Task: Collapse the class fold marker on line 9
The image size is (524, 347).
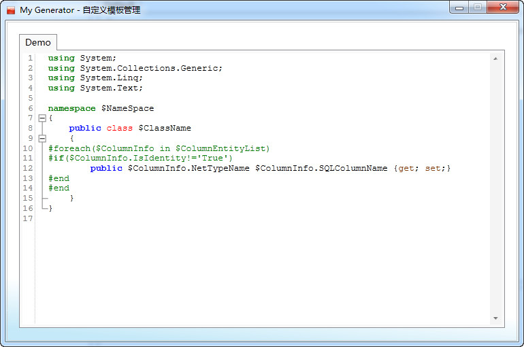Action: pyautogui.click(x=42, y=138)
